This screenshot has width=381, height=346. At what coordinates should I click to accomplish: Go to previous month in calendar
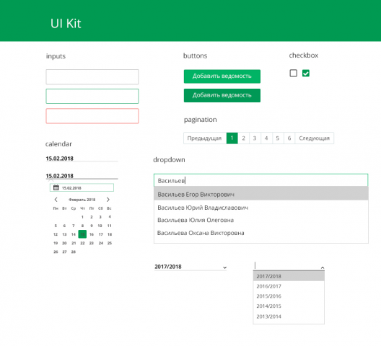(56, 200)
